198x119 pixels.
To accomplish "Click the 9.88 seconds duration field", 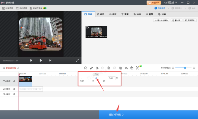I will [x=112, y=78].
